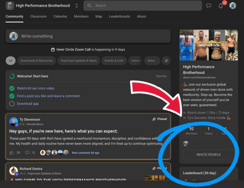Switch to the Community tab
Image resolution: width=244 pixels, height=188 pixels.
(x=15, y=17)
